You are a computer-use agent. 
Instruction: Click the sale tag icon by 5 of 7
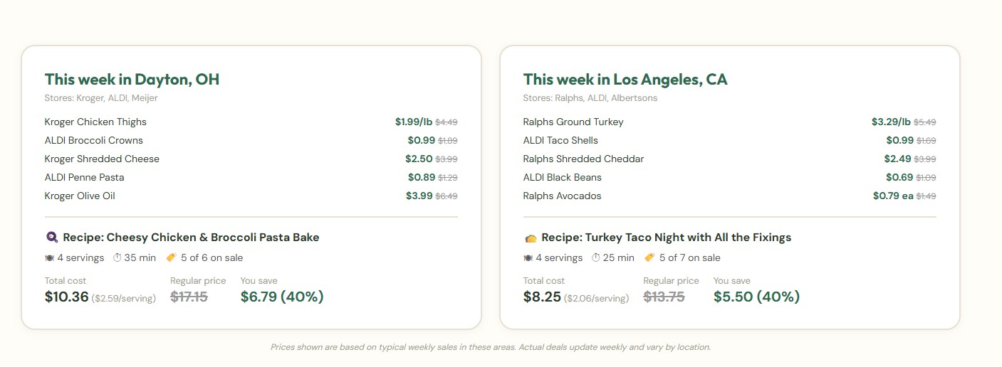(x=649, y=258)
